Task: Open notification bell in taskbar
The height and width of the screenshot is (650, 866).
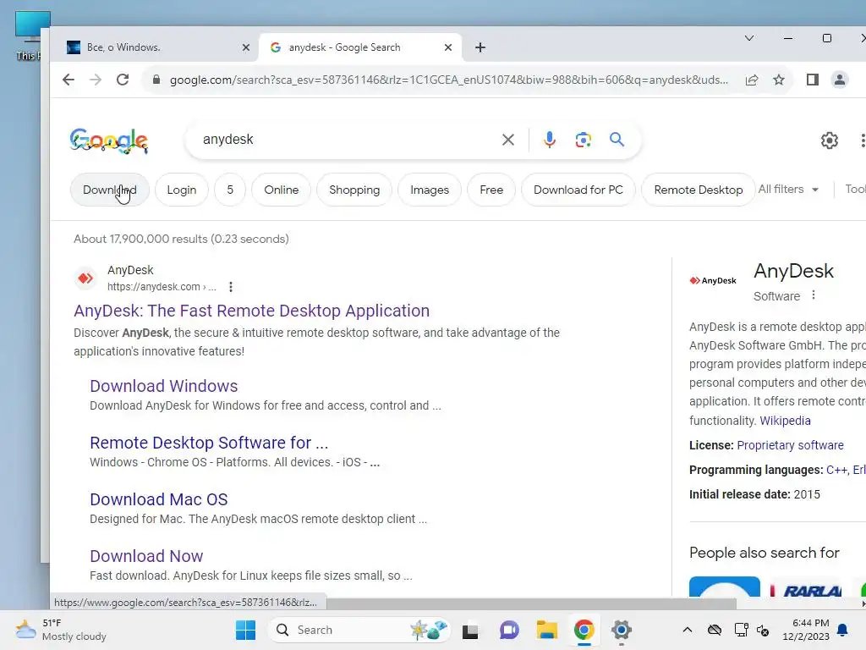Action: (x=843, y=630)
